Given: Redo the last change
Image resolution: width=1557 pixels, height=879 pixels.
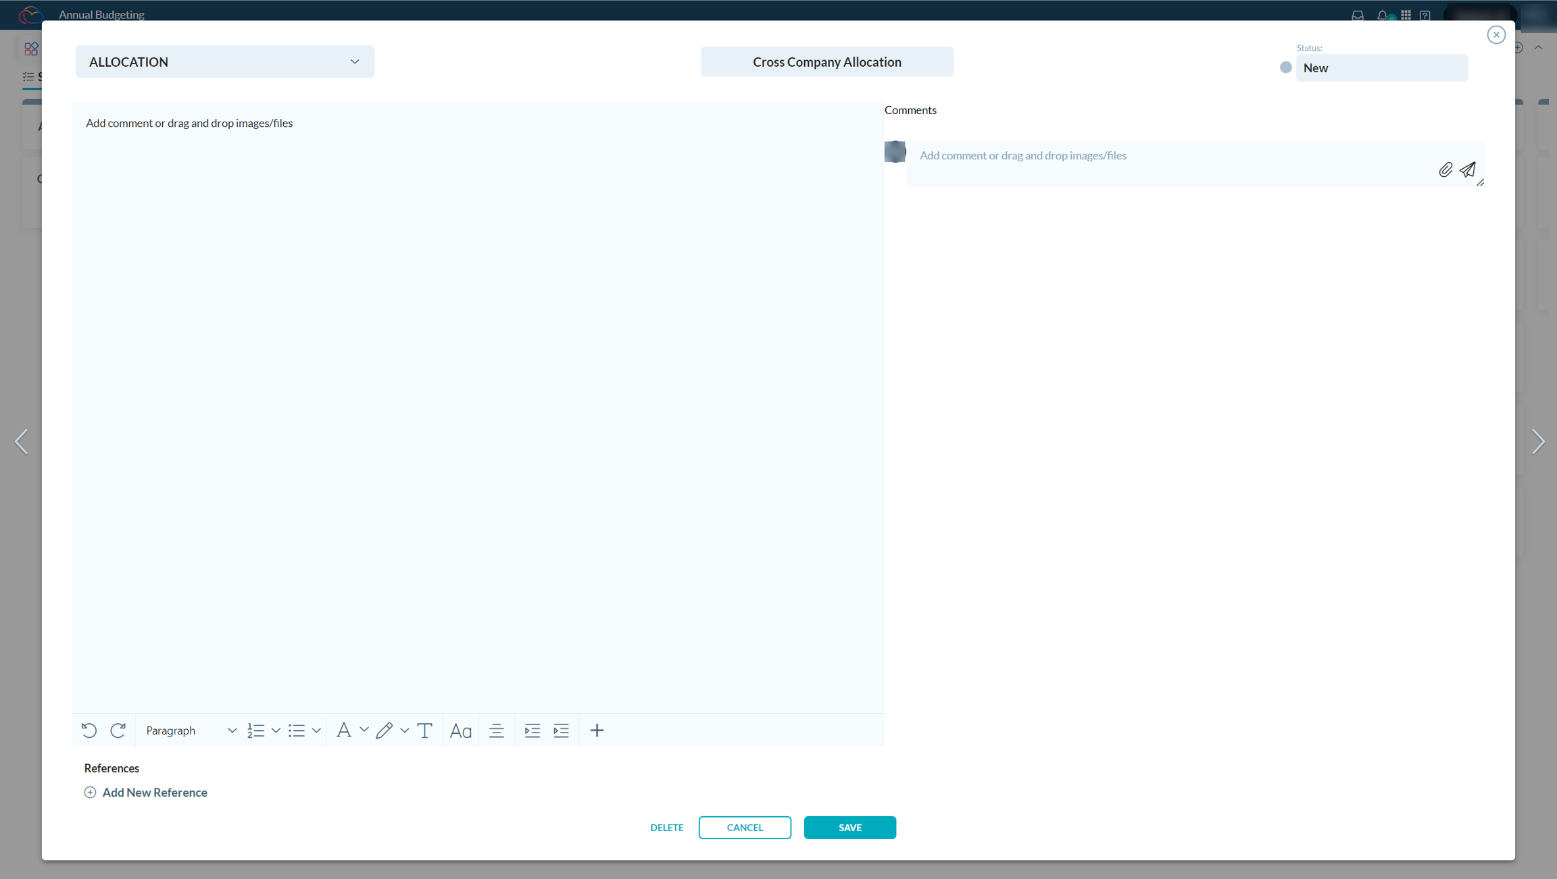Looking at the screenshot, I should tap(118, 730).
